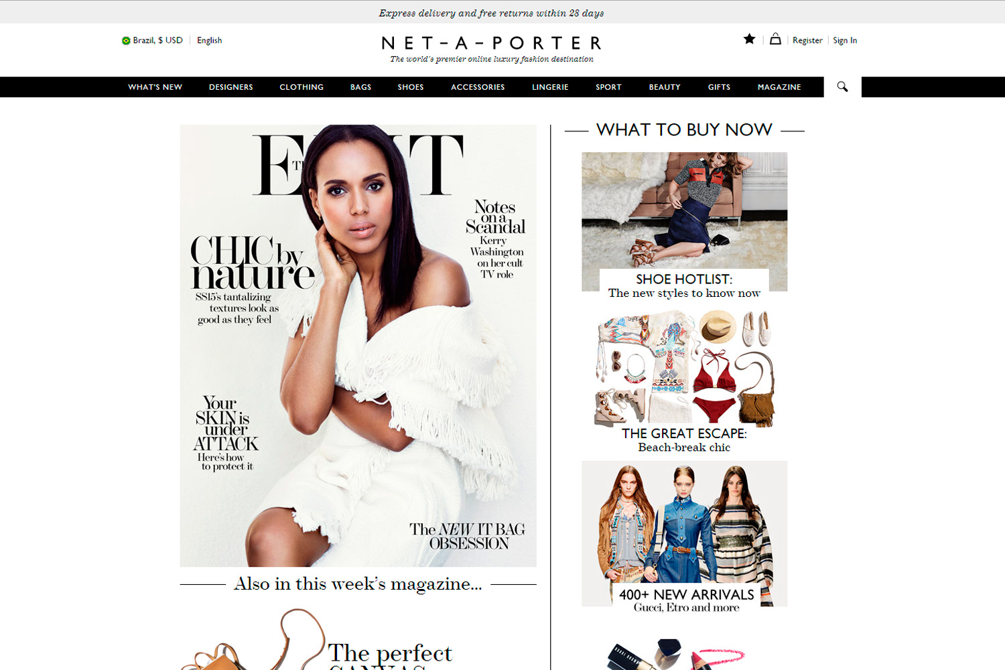The width and height of the screenshot is (1005, 670).
Task: Click the Brazil flag icon
Action: (126, 41)
